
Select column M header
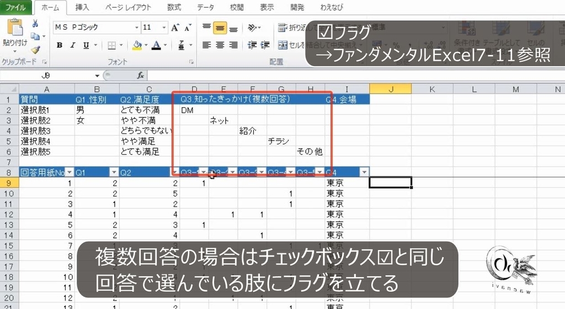click(516, 89)
